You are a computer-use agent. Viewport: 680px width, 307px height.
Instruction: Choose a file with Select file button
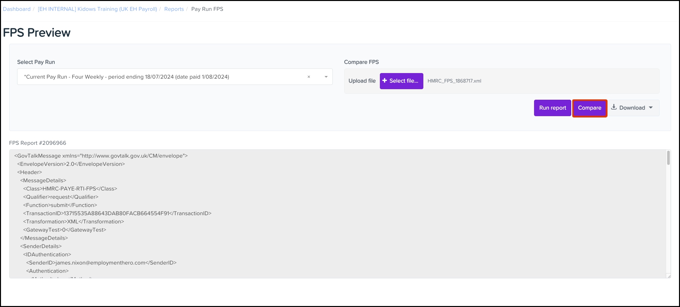[401, 81]
